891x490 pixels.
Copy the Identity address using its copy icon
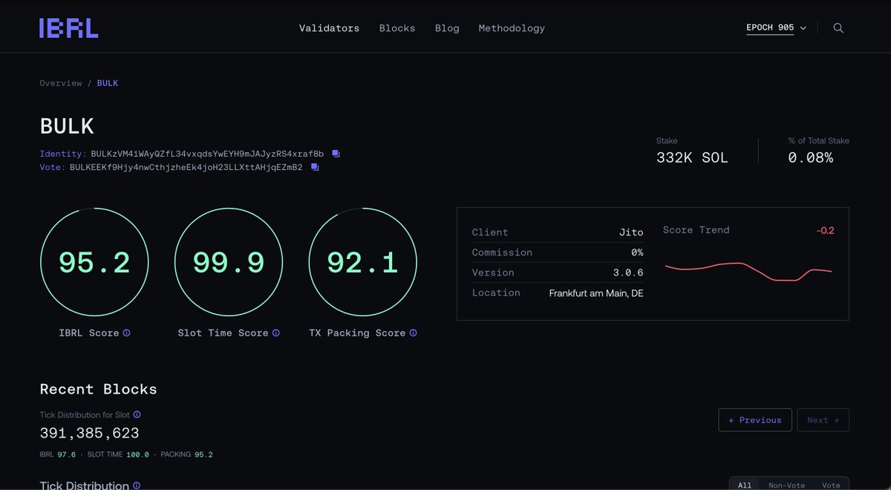(335, 153)
